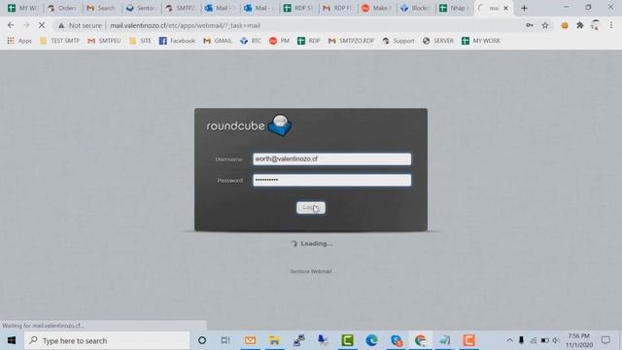Screen dimensions: 622x350
Task: Open the saved password key icon
Action: click(530, 25)
